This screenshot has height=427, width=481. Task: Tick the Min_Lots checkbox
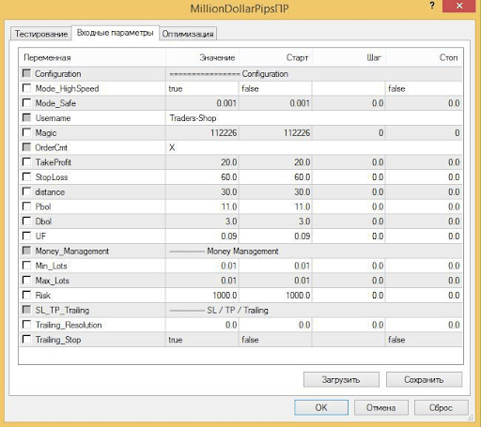pos(27,266)
